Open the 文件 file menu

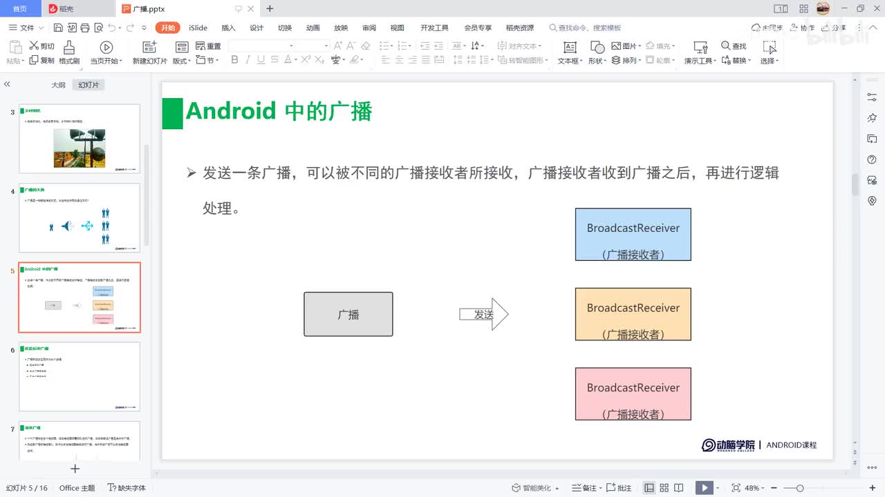click(26, 28)
